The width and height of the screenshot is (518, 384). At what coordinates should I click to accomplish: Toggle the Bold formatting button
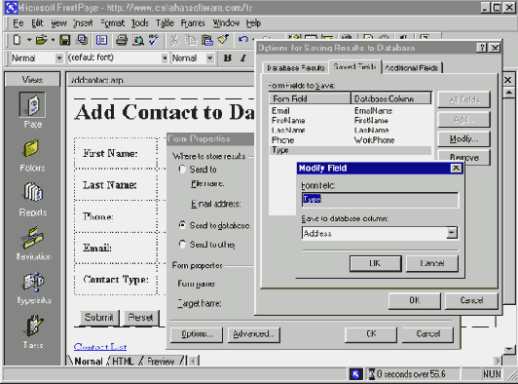tap(227, 58)
